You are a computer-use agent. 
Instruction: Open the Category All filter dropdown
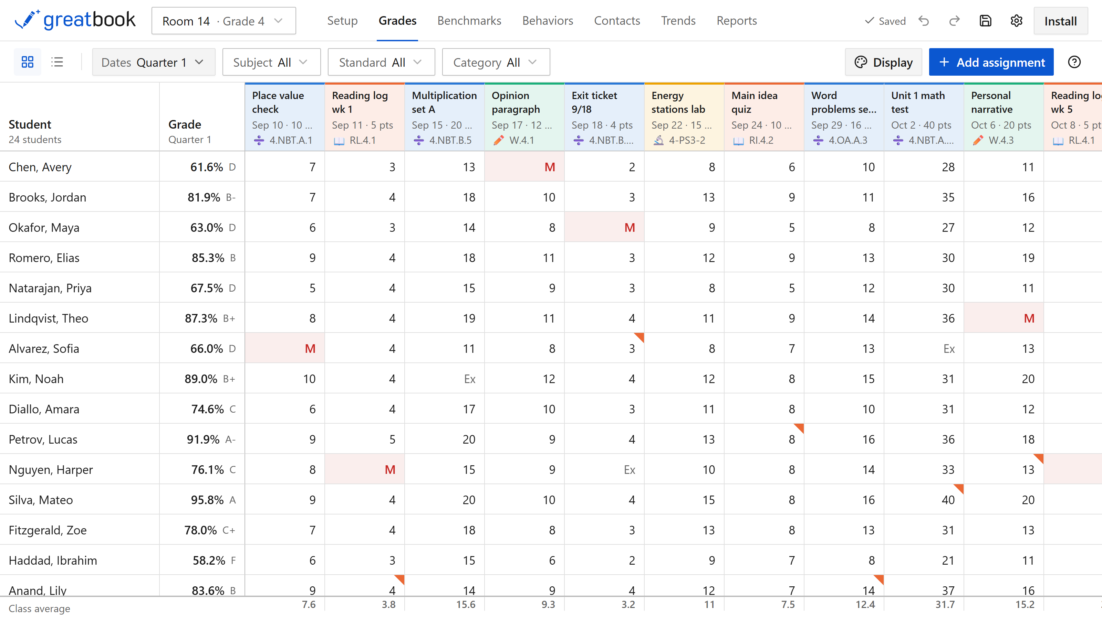pyautogui.click(x=496, y=62)
